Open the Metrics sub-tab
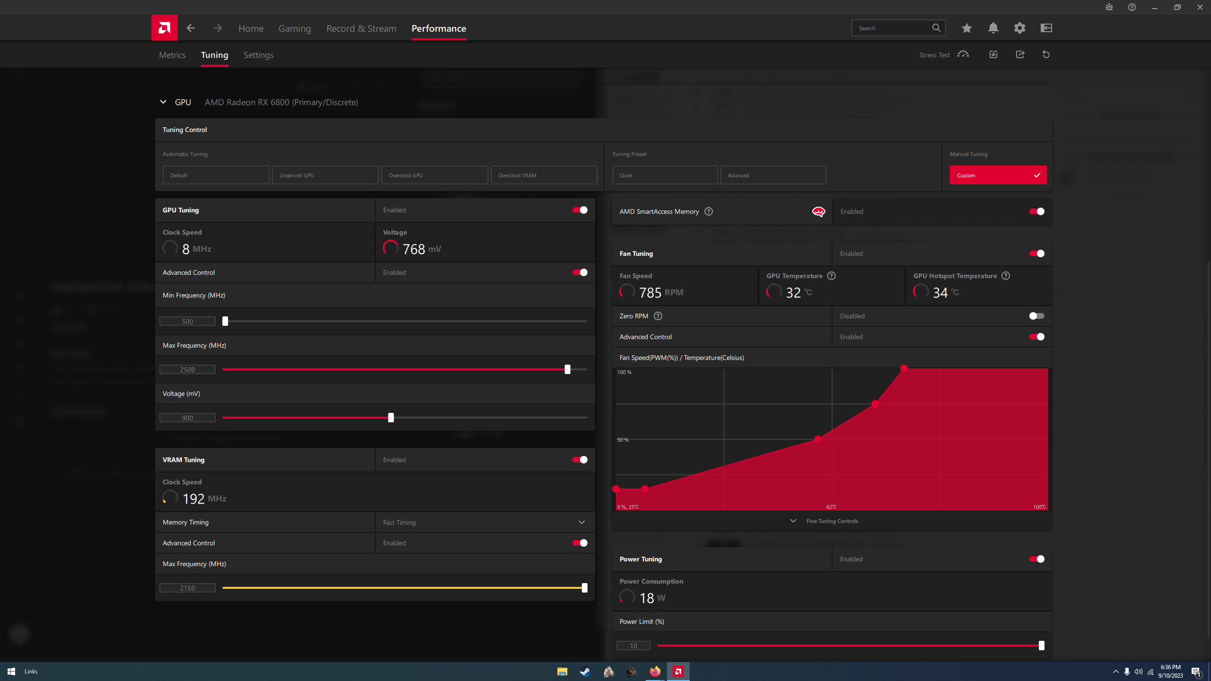 [x=172, y=55]
